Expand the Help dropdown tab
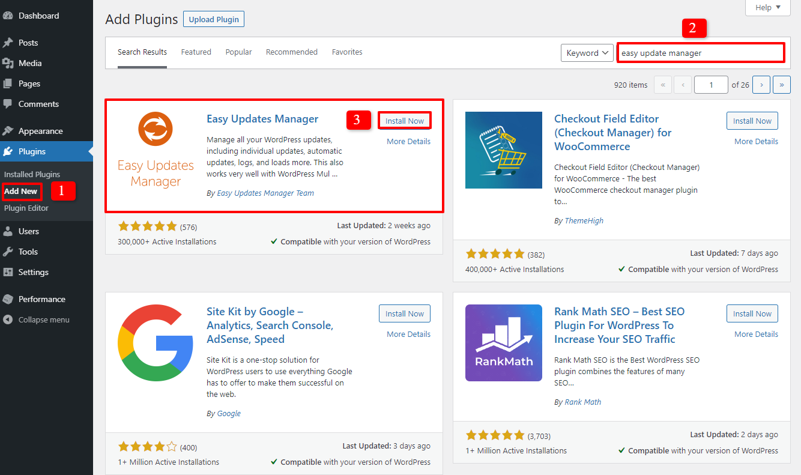This screenshot has width=801, height=475. [768, 7]
